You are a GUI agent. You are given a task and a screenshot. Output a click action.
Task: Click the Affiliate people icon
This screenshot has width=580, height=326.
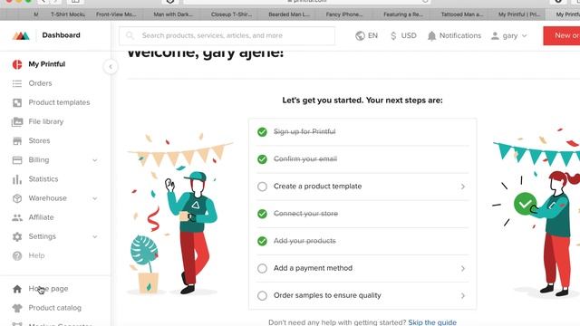[17, 217]
